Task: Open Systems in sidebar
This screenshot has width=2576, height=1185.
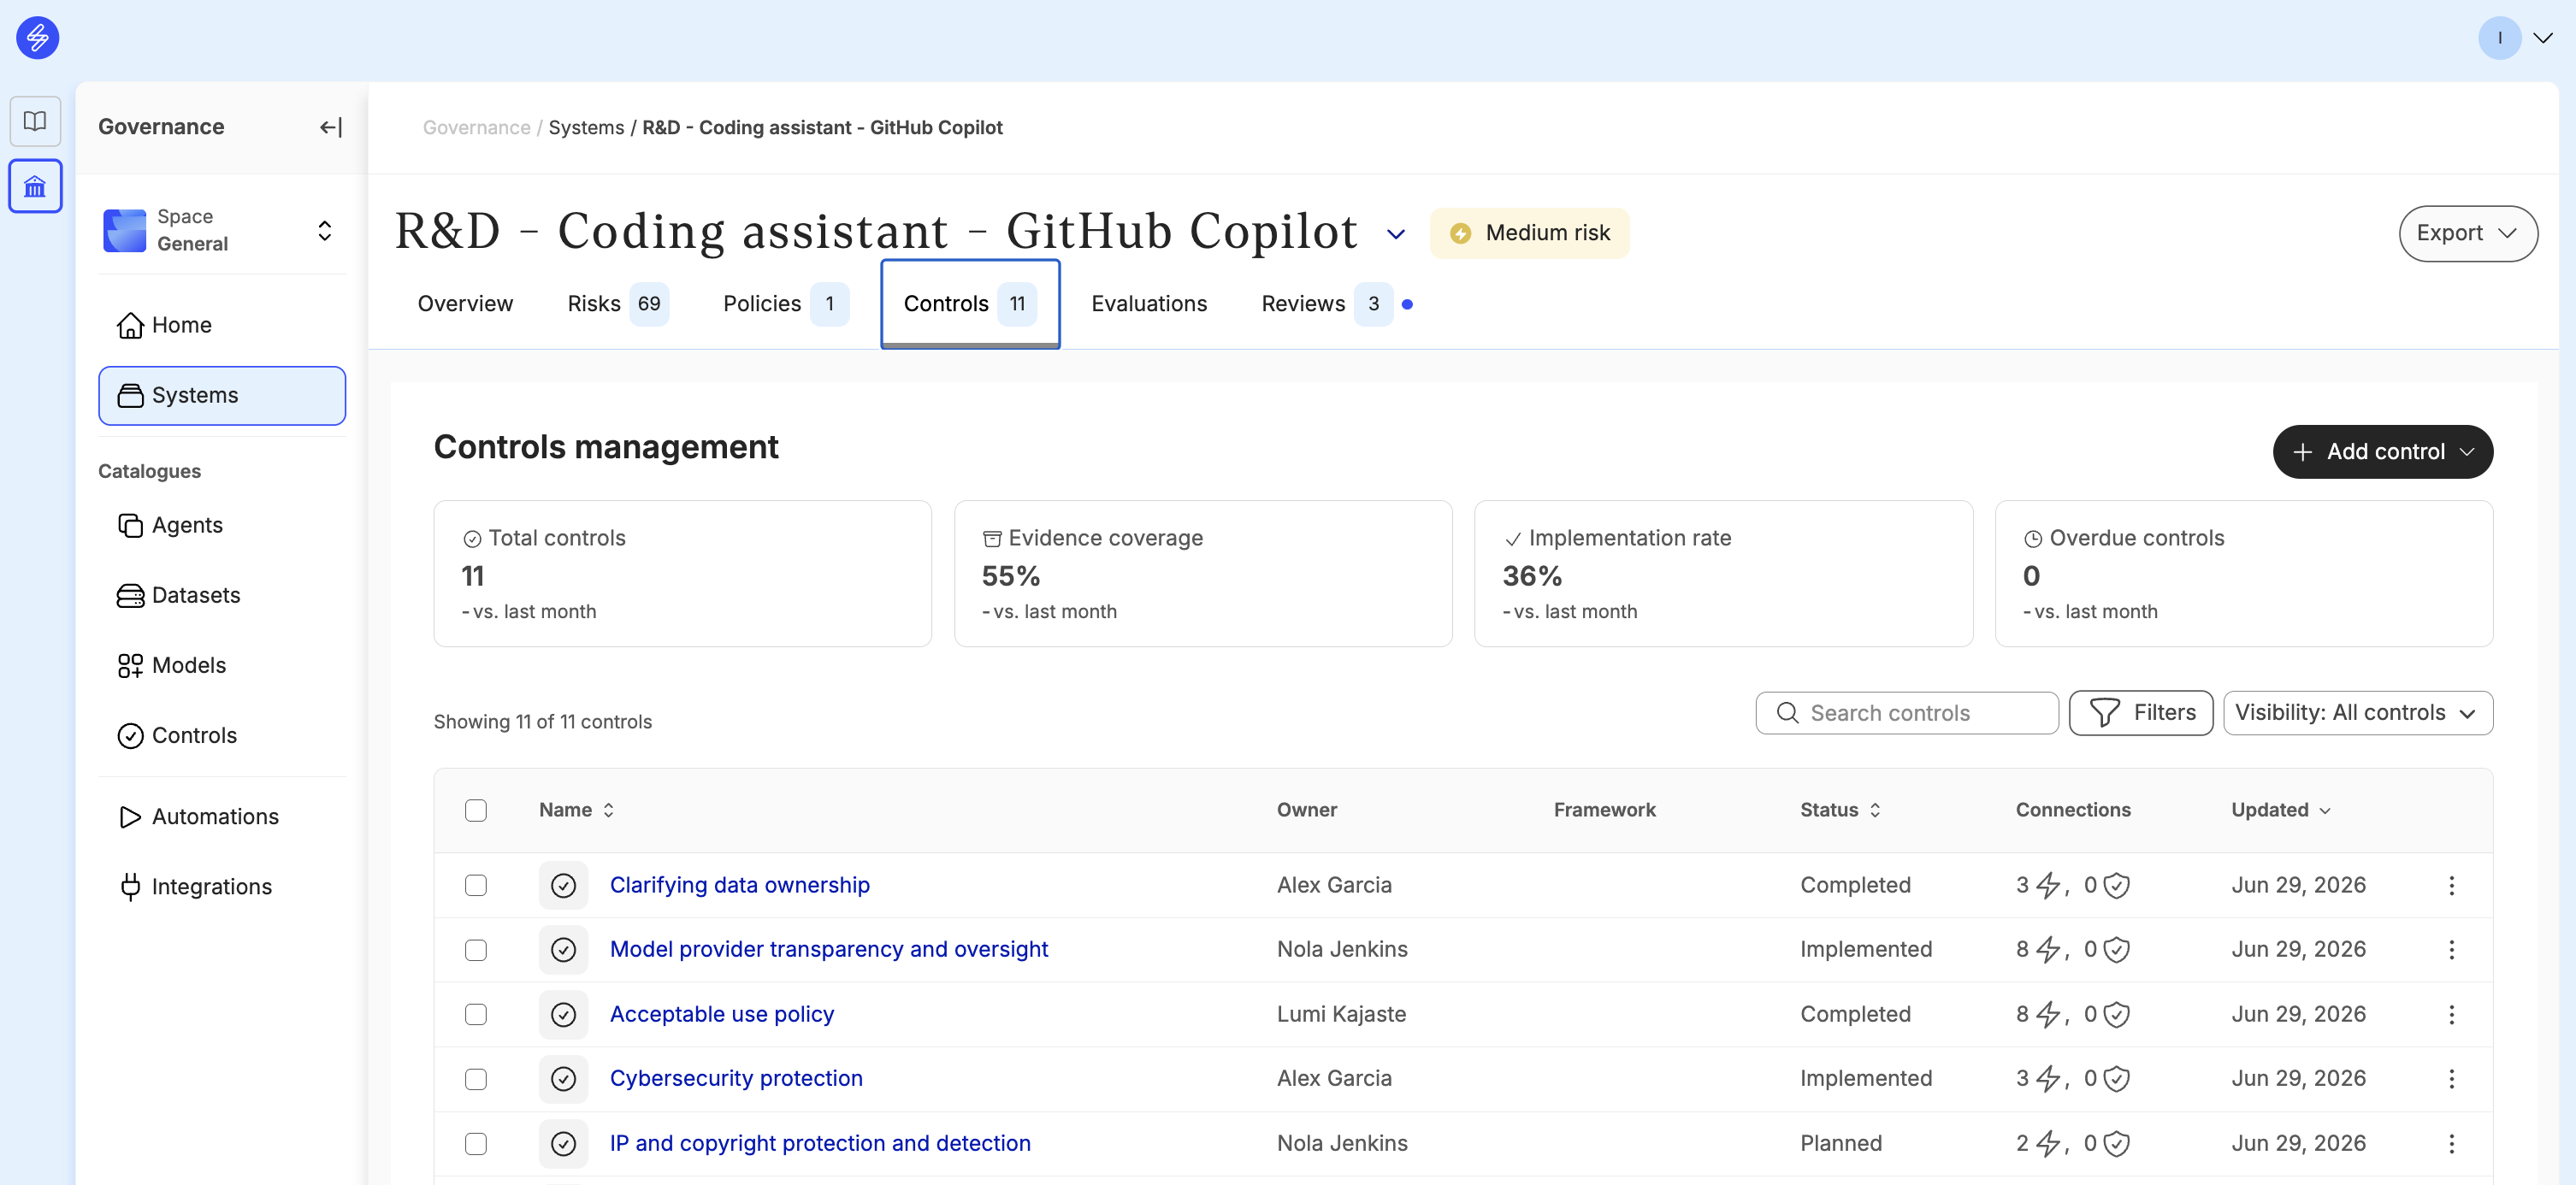Action: tap(222, 395)
